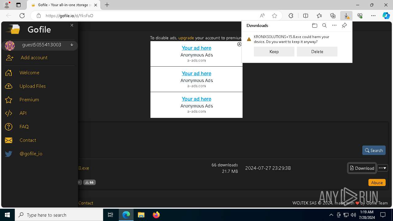
Task: Open the tab actions menu icon
Action: (x=18, y=5)
